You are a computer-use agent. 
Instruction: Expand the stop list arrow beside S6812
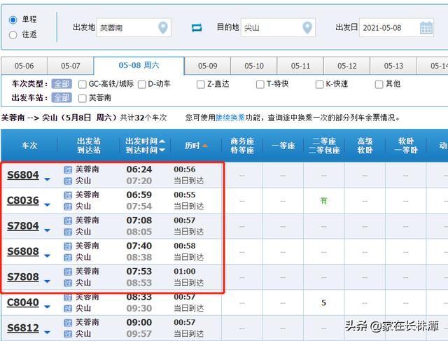pyautogui.click(x=47, y=332)
